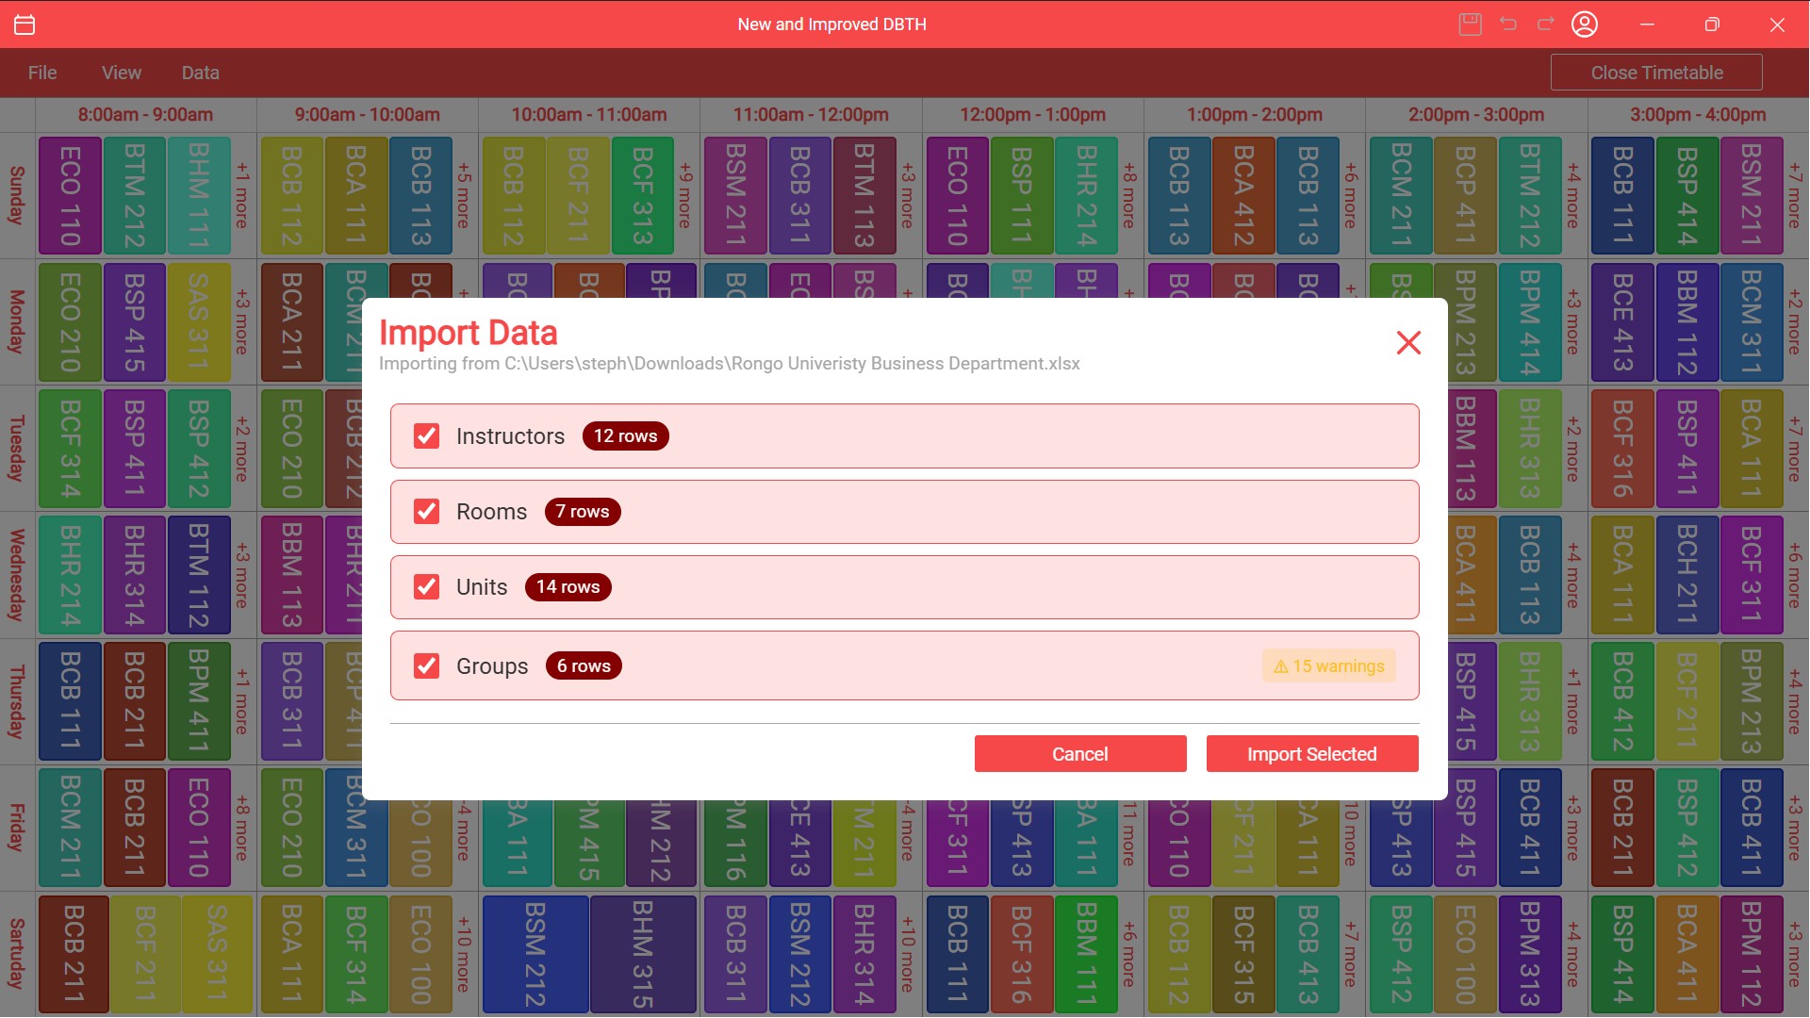Disable the Groups checkbox

(x=427, y=666)
